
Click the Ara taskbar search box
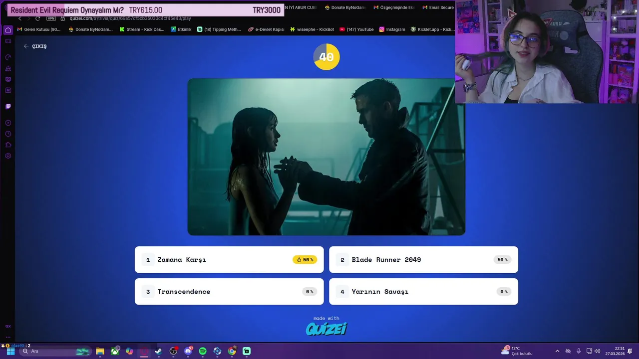tap(55, 351)
